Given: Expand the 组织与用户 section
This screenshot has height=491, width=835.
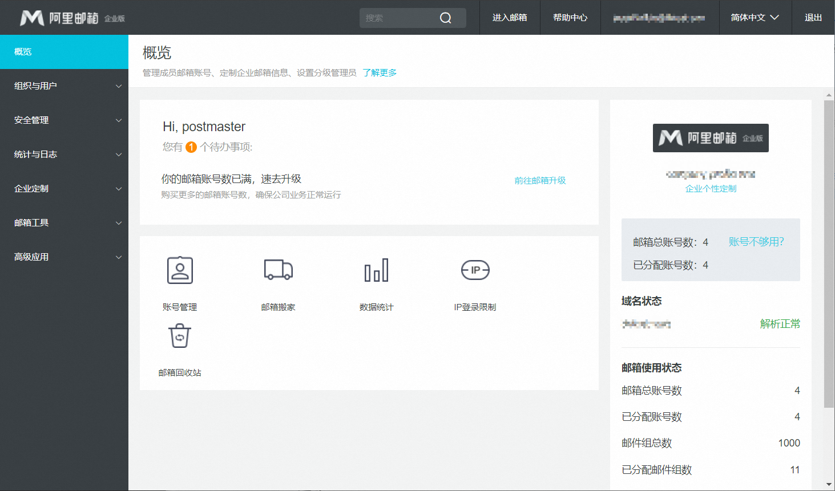Looking at the screenshot, I should [64, 86].
